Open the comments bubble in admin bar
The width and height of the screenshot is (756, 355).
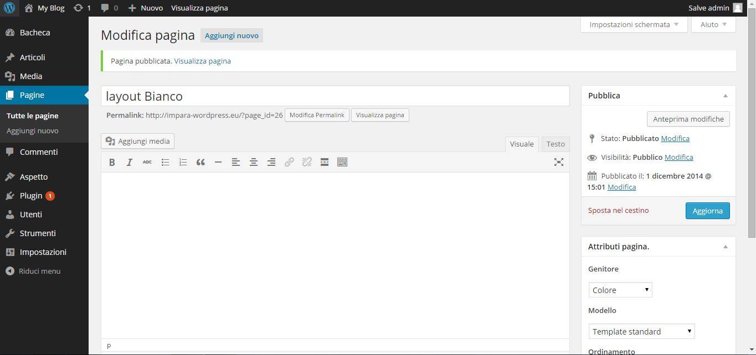coord(105,8)
